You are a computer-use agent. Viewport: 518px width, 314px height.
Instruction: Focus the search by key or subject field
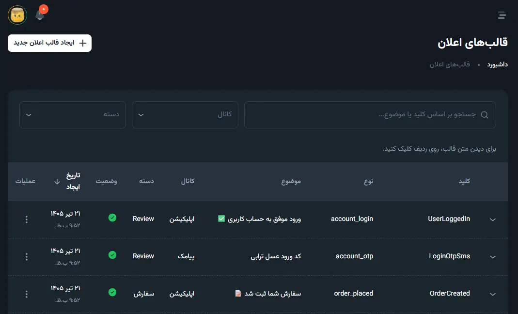click(370, 115)
